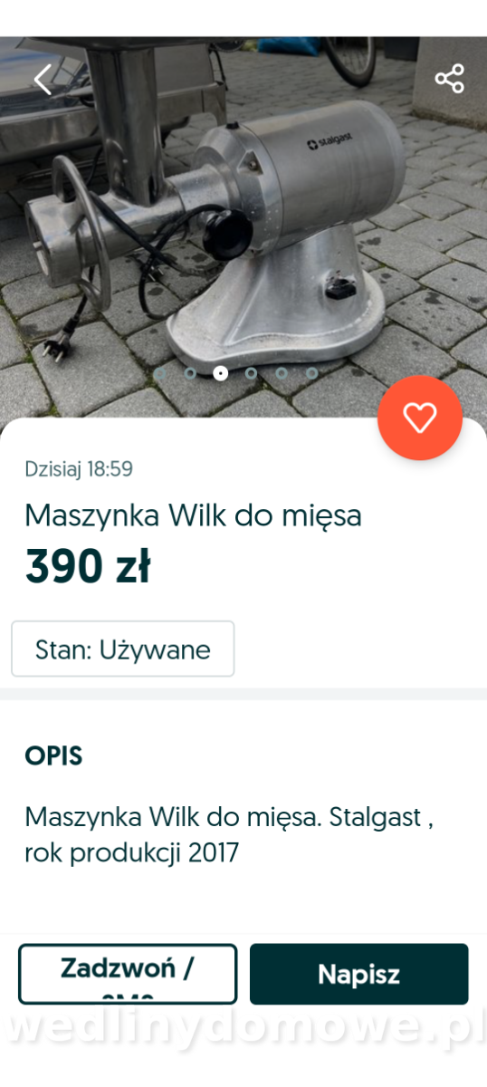Tap the highlighted third carousel dot

220,372
